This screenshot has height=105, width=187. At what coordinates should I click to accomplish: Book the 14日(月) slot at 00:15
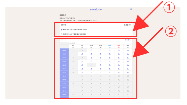click(x=128, y=54)
